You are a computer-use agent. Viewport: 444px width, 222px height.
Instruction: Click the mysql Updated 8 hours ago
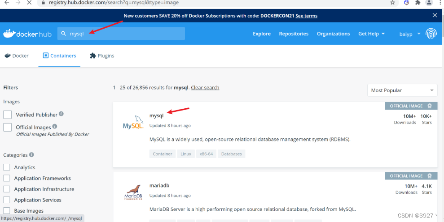click(170, 125)
